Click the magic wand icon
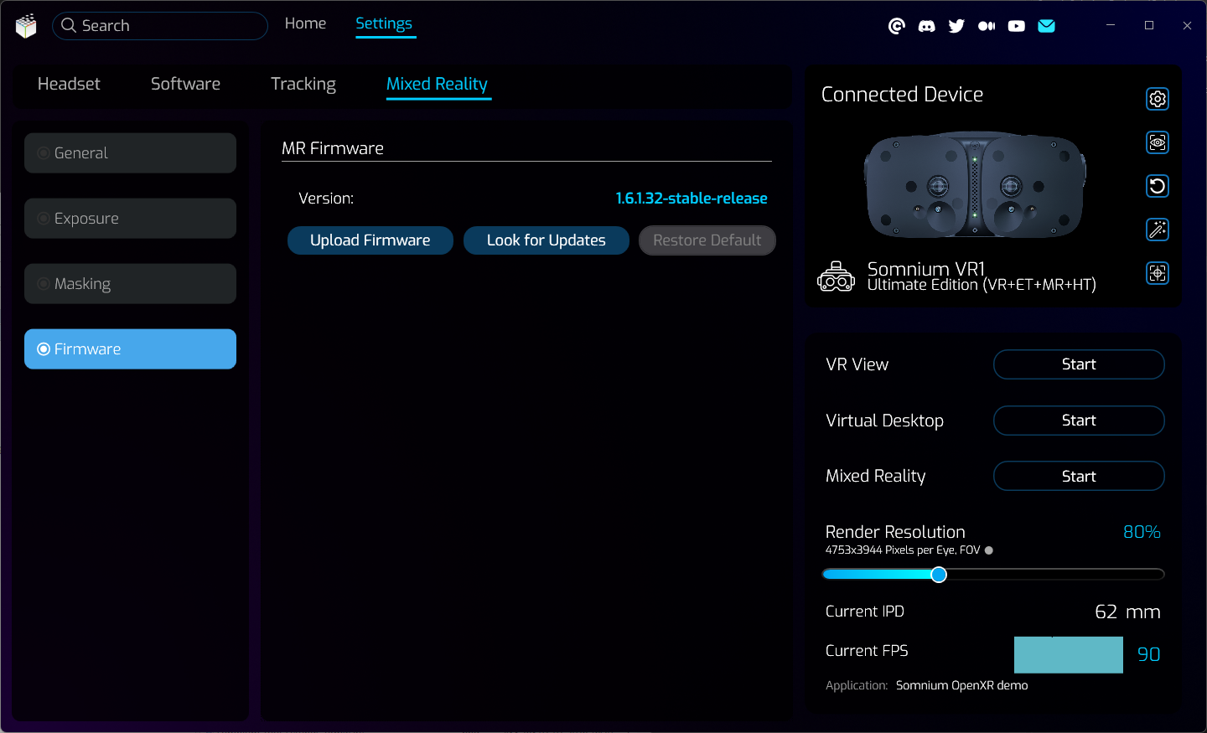This screenshot has height=733, width=1207. (x=1157, y=230)
